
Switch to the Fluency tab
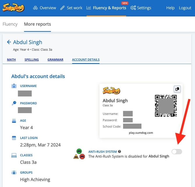coord(10,24)
